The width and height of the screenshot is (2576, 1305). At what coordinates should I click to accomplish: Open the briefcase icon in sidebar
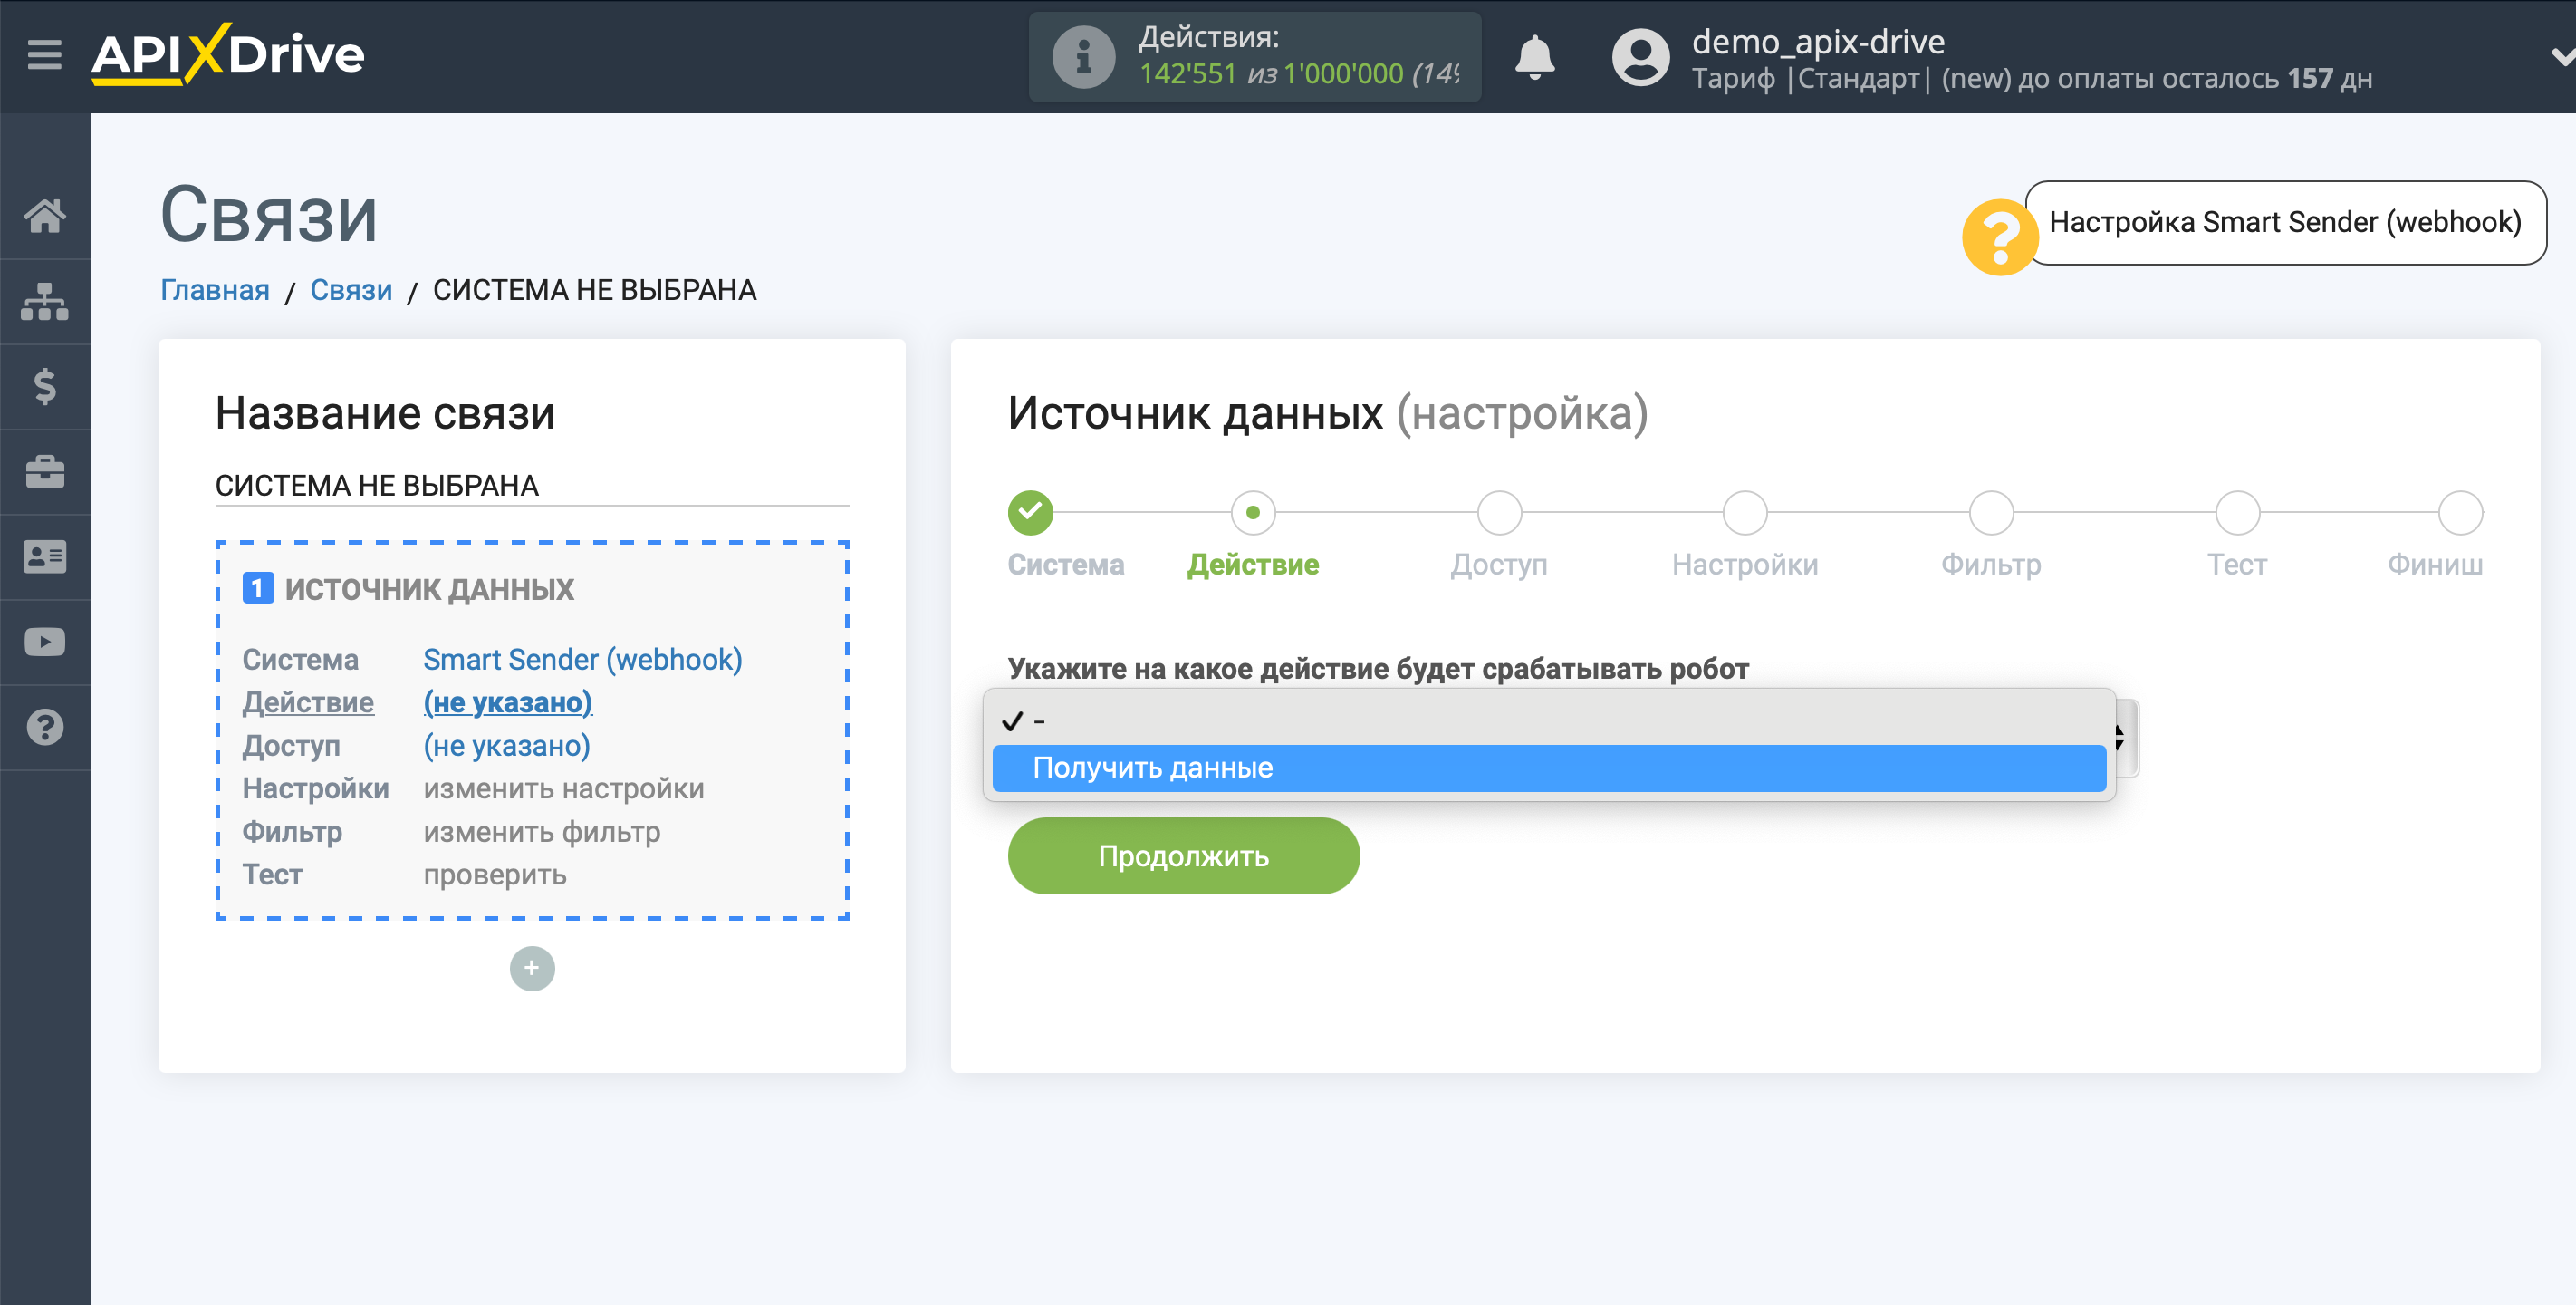pyautogui.click(x=45, y=471)
